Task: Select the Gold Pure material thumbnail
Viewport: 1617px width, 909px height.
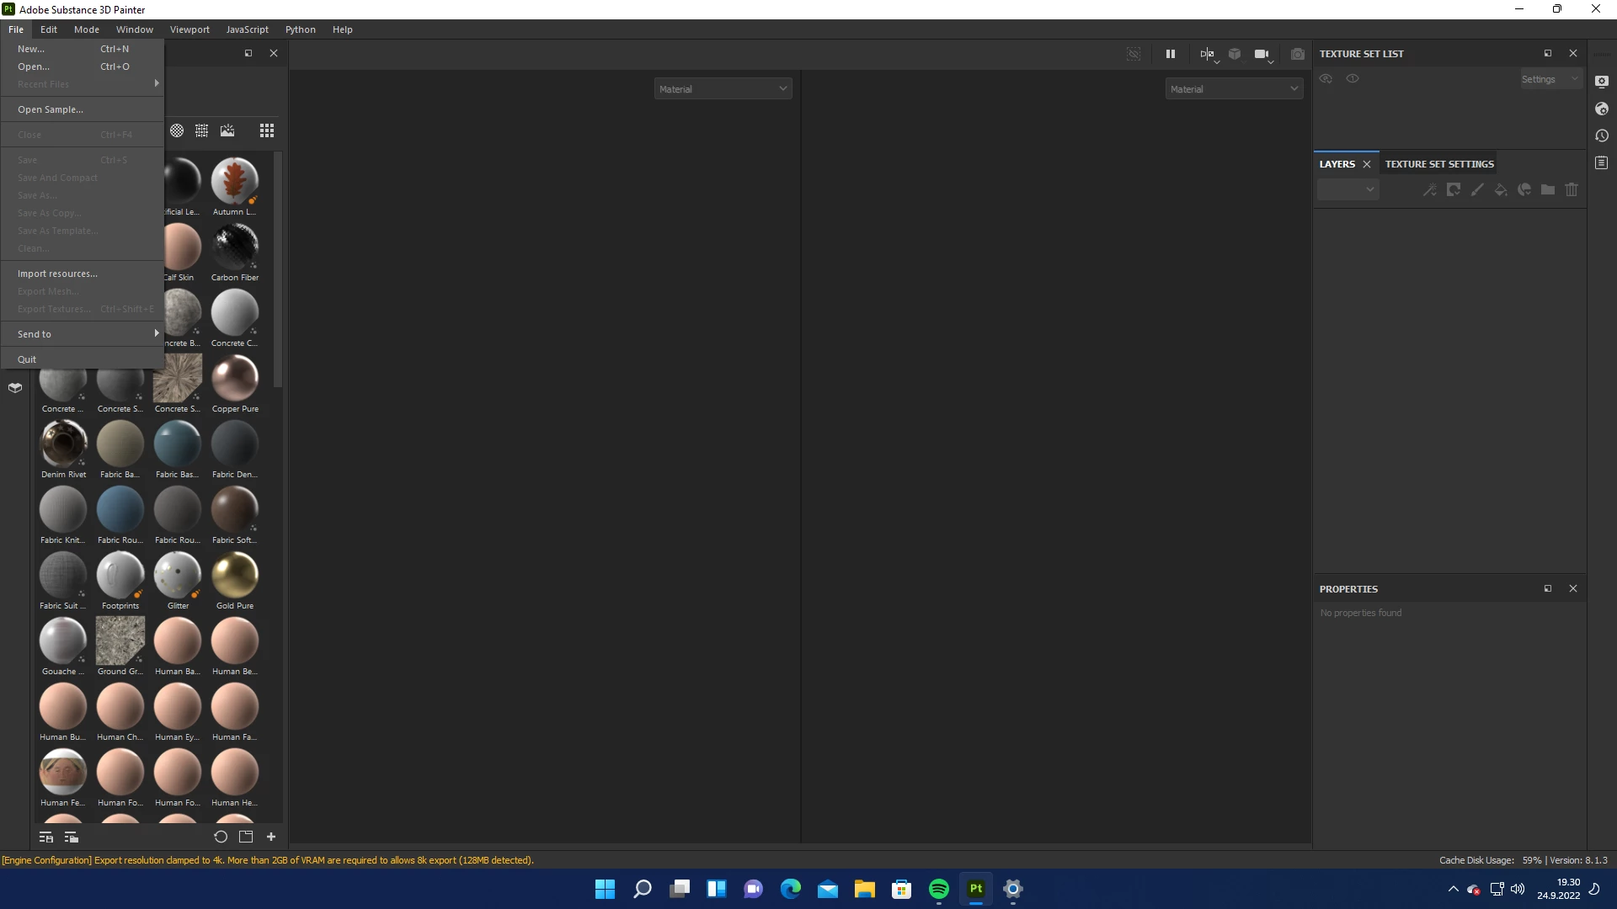Action: pyautogui.click(x=235, y=576)
